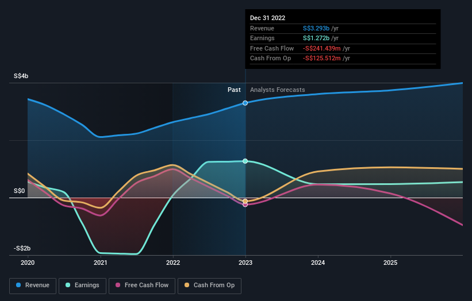Viewport: 472px width, 301px height.
Task: Click the Earnings row label in tooltip
Action: (x=262, y=38)
